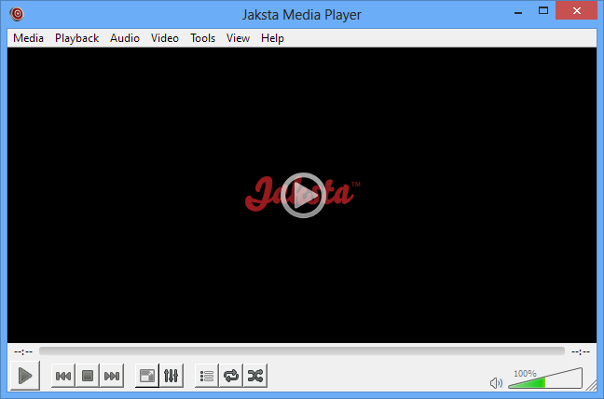Maximize the Jaksta Media Player window
Screen dimensions: 604x399
click(x=543, y=11)
